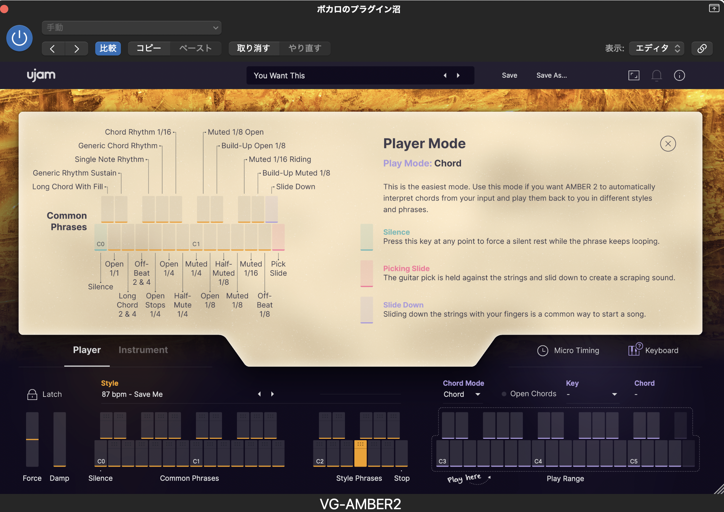Select next preset arrow beside You Want This
This screenshot has height=512, width=724.
(x=458, y=76)
